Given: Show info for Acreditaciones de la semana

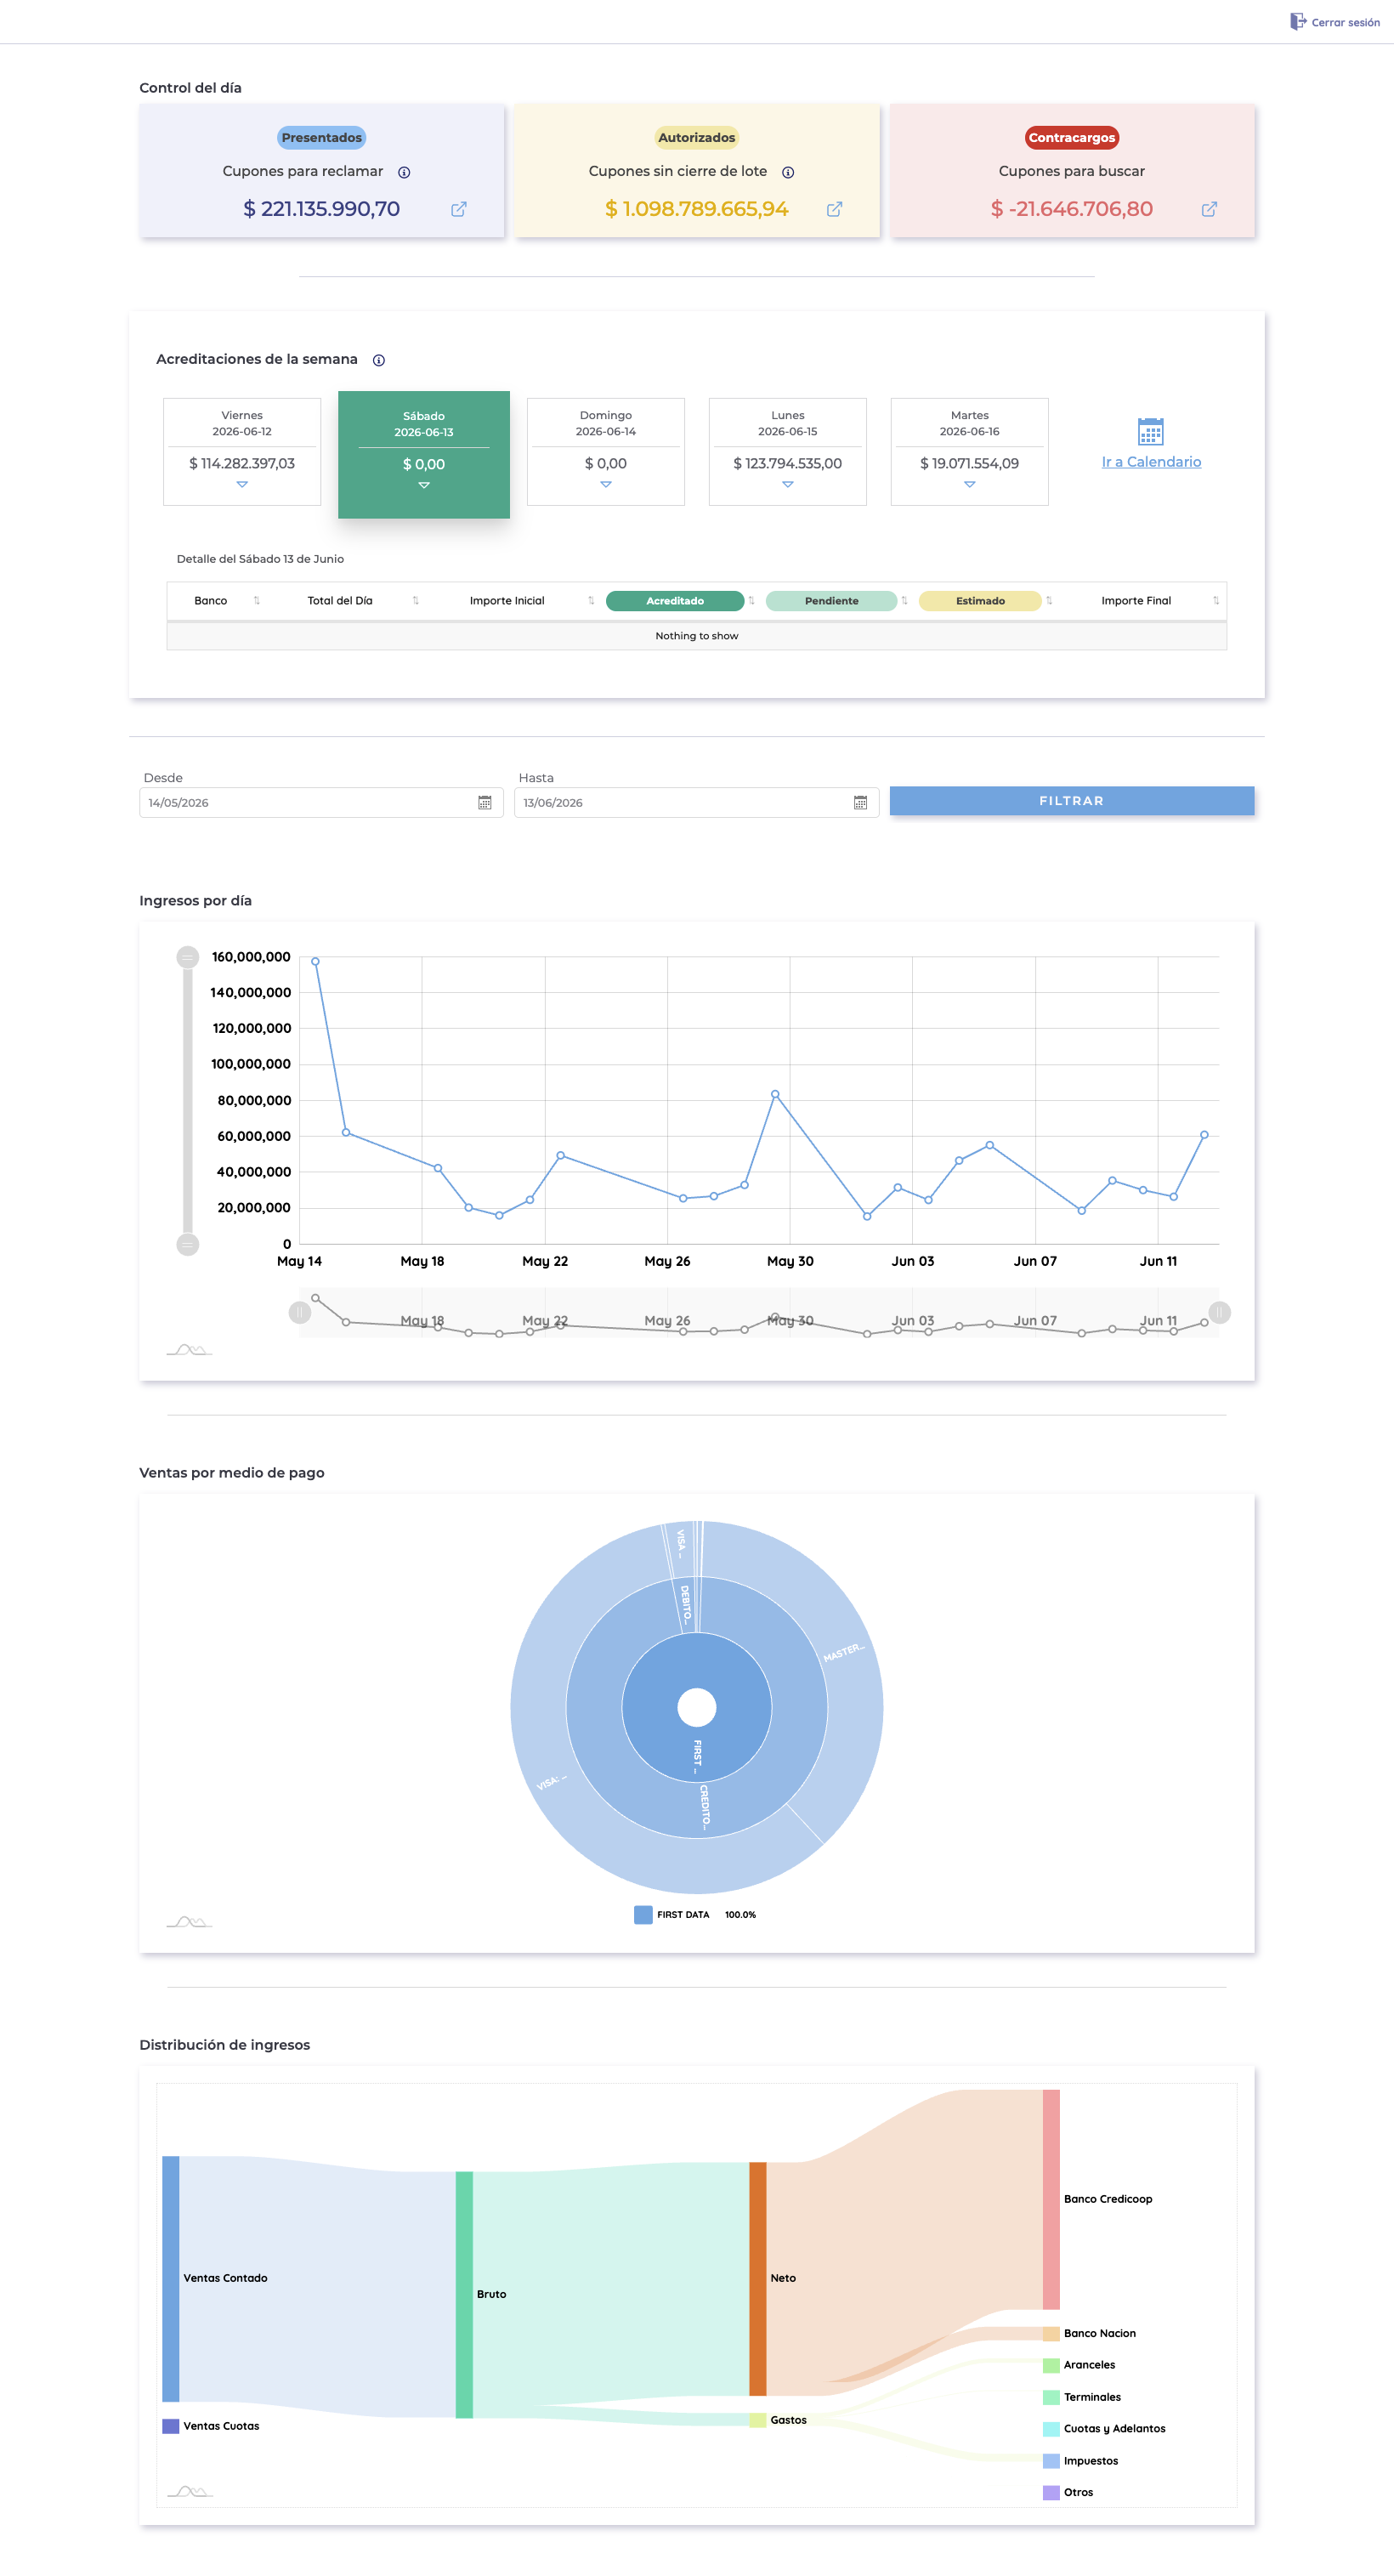Looking at the screenshot, I should click(379, 360).
